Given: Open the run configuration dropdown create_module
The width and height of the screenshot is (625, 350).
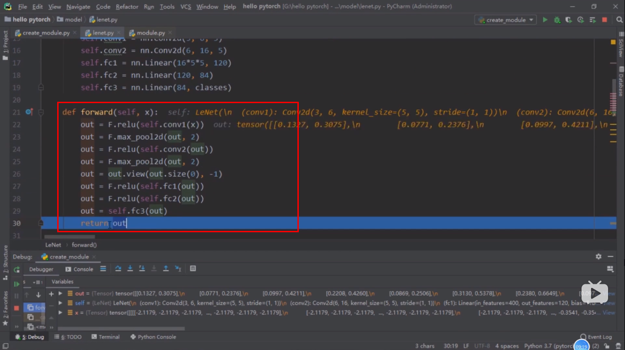Looking at the screenshot, I should [x=506, y=20].
